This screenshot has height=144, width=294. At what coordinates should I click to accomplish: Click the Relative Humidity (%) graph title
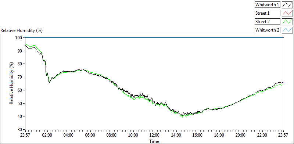[x=22, y=30]
